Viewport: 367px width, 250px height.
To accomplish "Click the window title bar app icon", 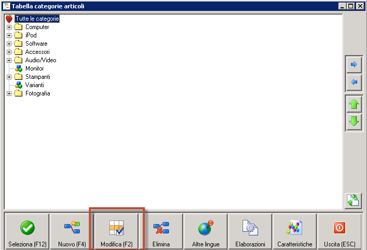I will 7,6.
